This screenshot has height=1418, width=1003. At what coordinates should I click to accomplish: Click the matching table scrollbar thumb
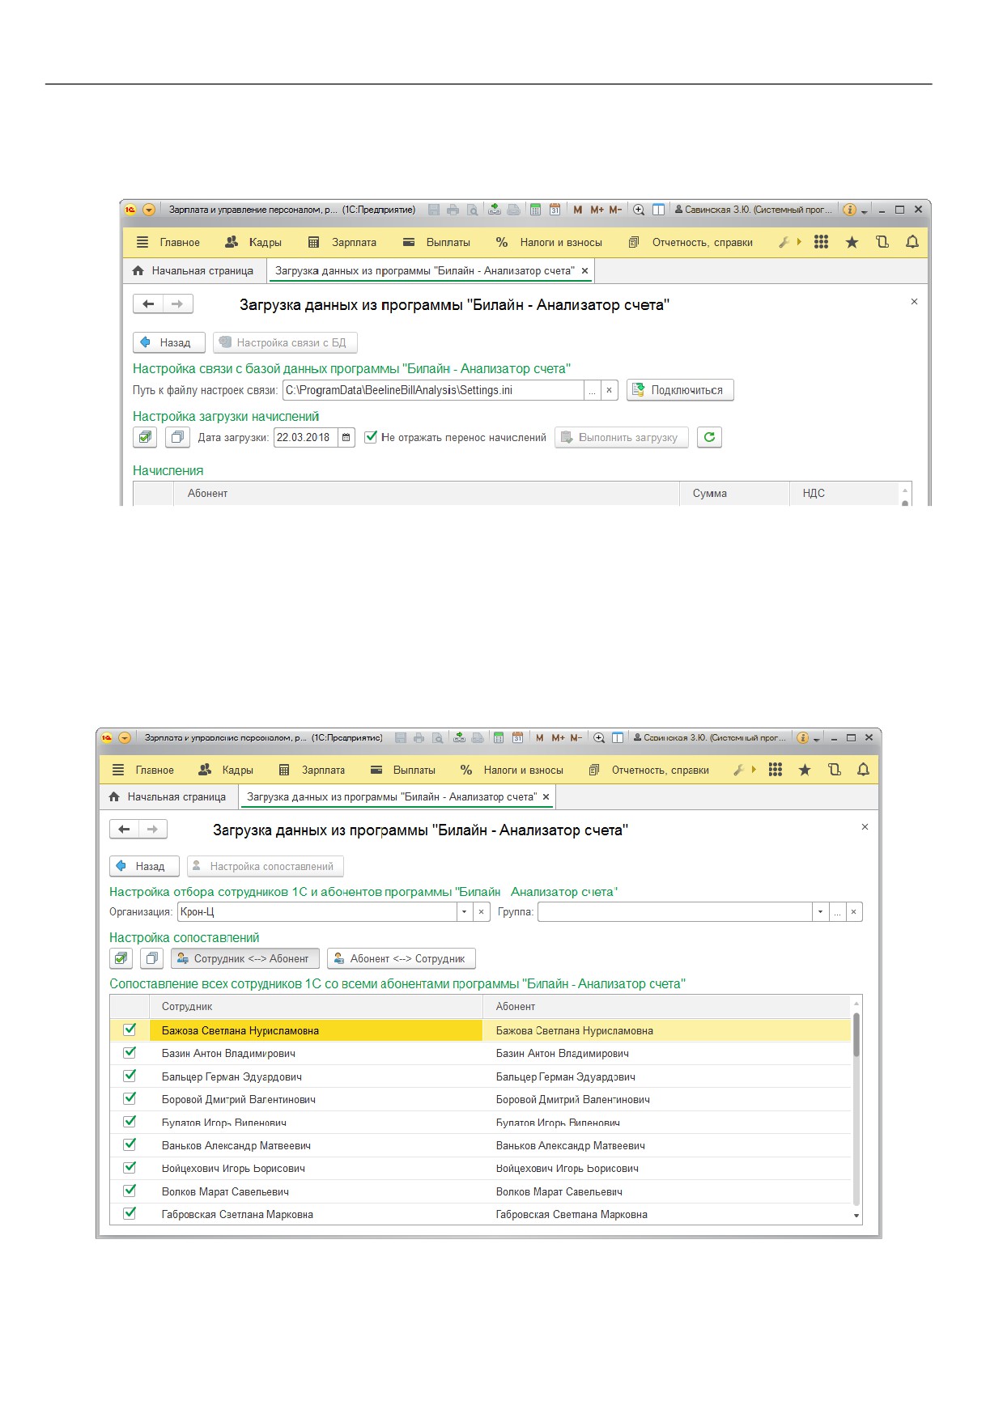pyautogui.click(x=856, y=1034)
